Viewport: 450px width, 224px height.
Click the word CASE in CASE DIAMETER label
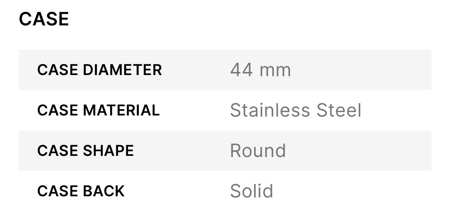click(58, 70)
